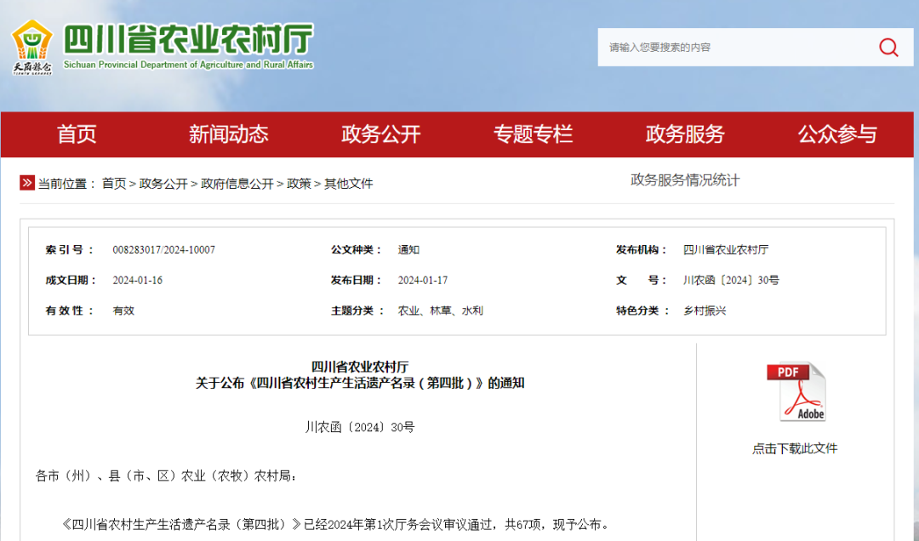The image size is (919, 541).
Task: Open 政务服务情况统计 link
Action: [685, 180]
